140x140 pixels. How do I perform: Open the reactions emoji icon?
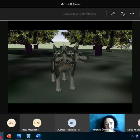pos(123,14)
